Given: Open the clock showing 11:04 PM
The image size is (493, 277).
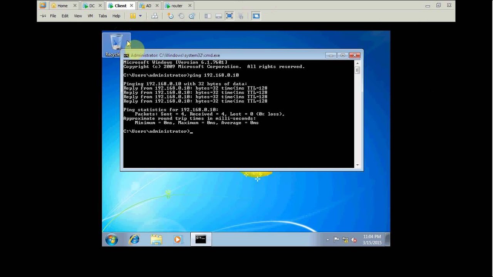Looking at the screenshot, I should pyautogui.click(x=372, y=240).
